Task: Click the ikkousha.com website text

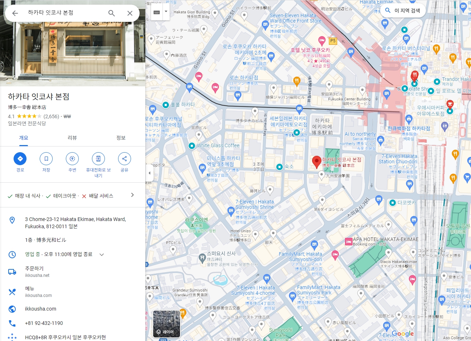Action: pos(40,309)
